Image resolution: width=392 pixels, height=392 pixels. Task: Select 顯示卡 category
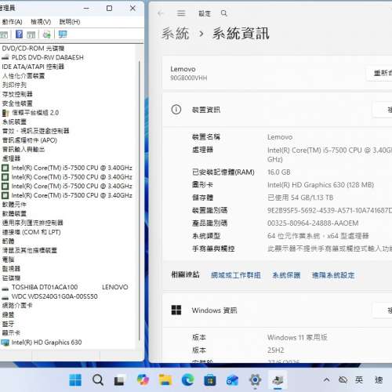[x=11, y=333]
